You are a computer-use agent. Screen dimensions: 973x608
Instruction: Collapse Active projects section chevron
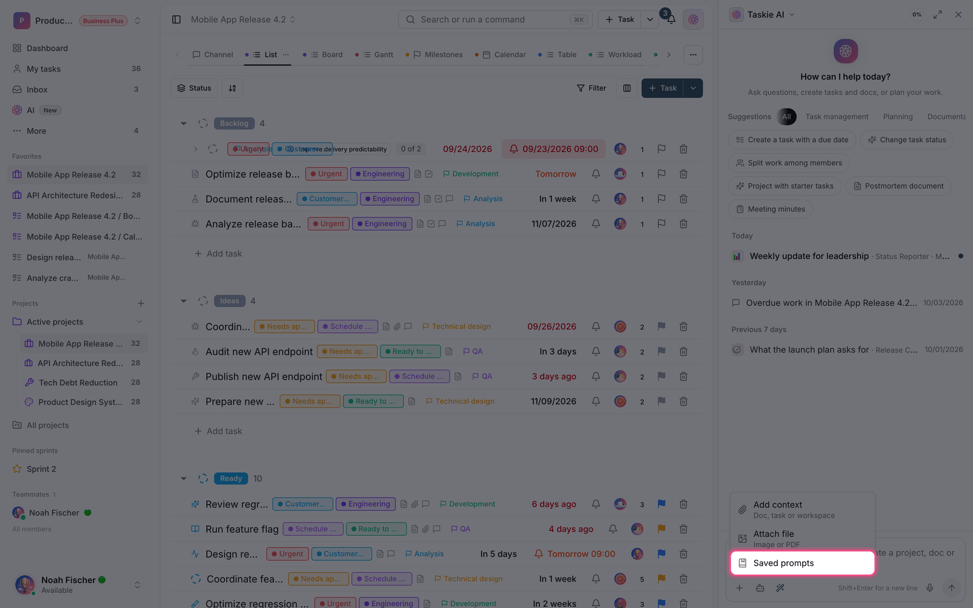(139, 322)
